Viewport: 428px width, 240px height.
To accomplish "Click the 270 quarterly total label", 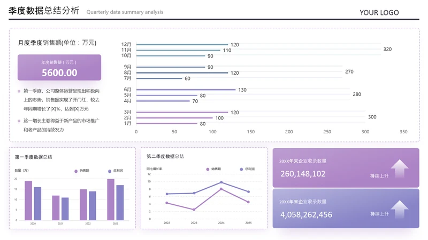I will point(349,71).
